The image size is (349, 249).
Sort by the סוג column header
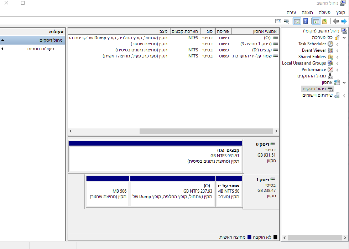(207, 31)
